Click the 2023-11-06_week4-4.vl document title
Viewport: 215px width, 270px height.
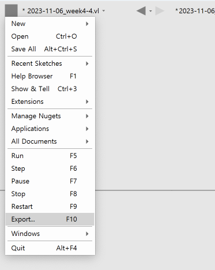(61, 11)
